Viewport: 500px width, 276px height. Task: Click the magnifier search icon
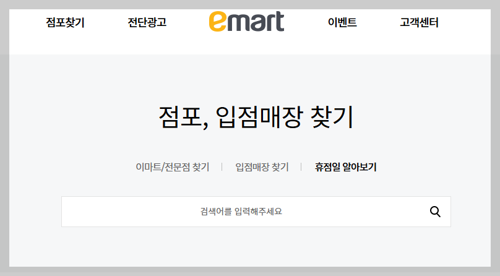click(x=435, y=212)
